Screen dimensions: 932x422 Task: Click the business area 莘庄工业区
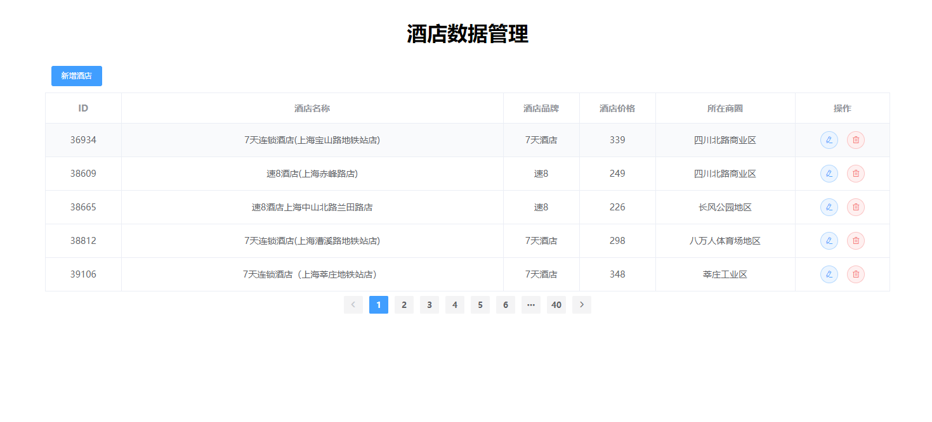point(725,274)
